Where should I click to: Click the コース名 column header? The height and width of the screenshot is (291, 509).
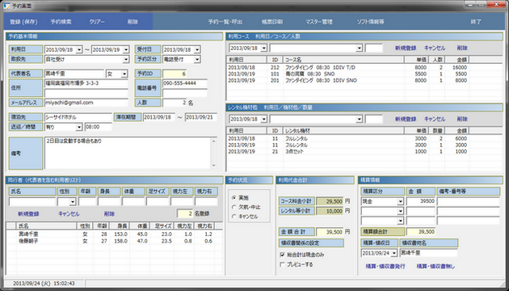343,60
